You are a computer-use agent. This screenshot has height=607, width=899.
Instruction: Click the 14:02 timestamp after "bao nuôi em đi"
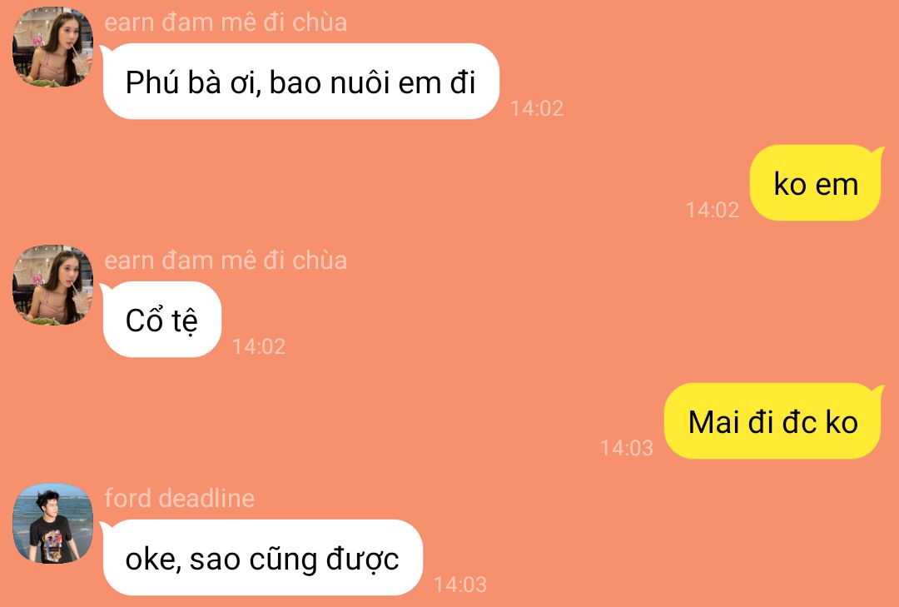(537, 108)
